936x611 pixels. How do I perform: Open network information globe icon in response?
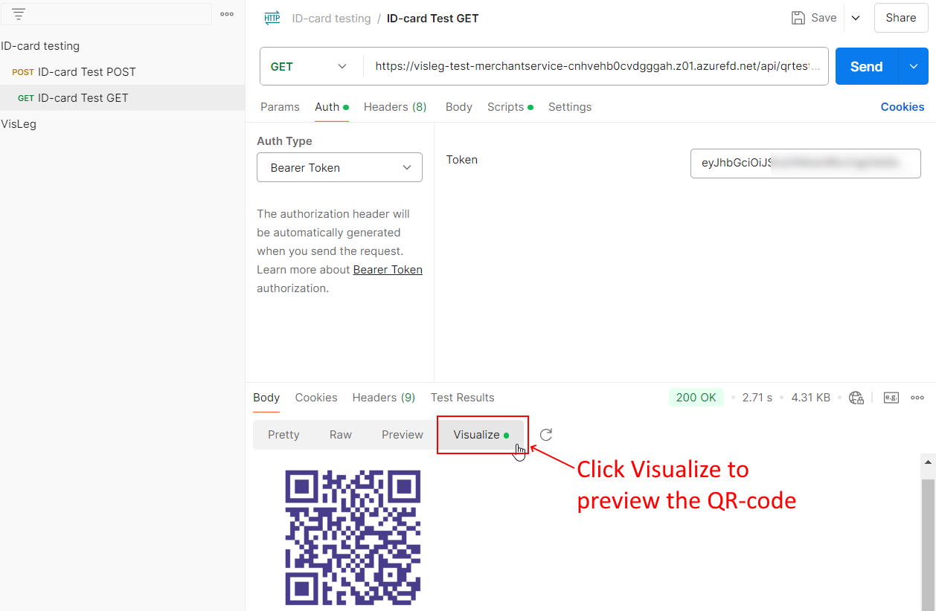tap(856, 398)
